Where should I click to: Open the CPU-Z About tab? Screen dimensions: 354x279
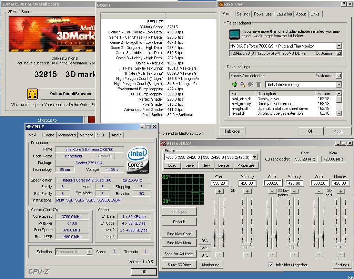tap(117, 135)
